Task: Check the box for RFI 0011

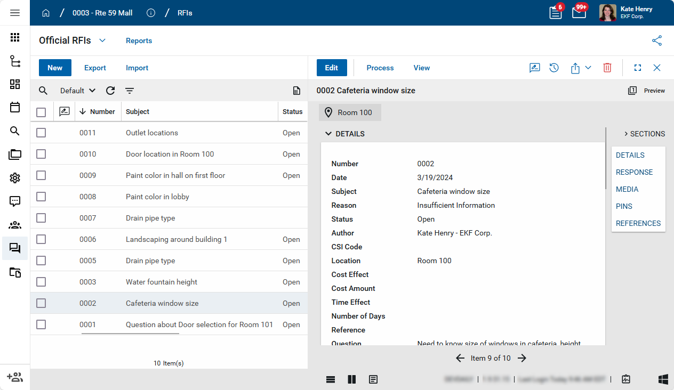Action: [41, 133]
